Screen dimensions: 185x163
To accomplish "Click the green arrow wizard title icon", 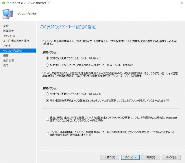I will tap(3, 3).
